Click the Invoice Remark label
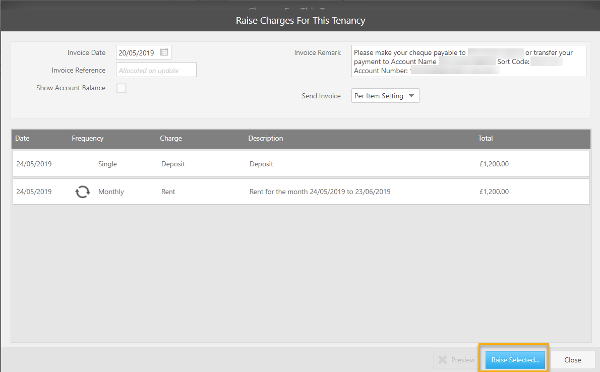The width and height of the screenshot is (600, 372). 317,52
